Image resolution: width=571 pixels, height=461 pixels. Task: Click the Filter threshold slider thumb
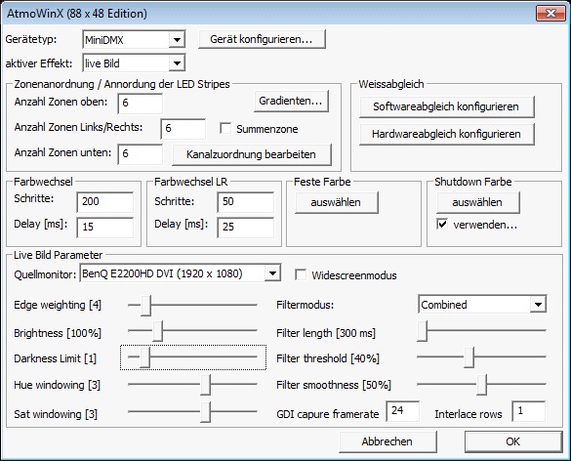point(469,357)
